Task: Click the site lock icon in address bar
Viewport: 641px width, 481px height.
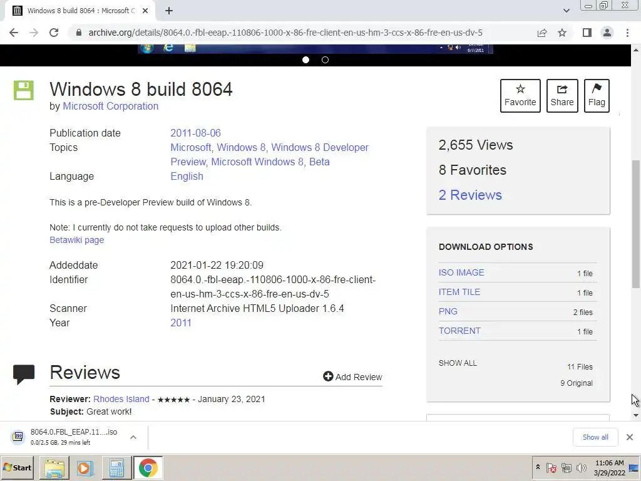Action: [x=79, y=33]
